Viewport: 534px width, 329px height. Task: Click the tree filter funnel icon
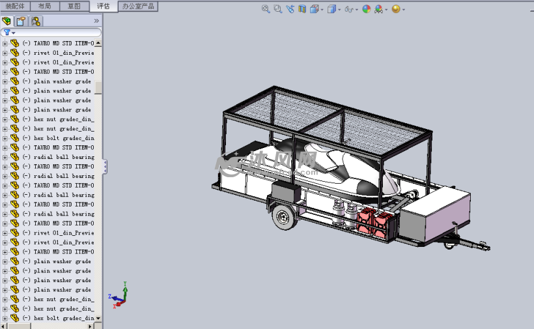[7, 33]
